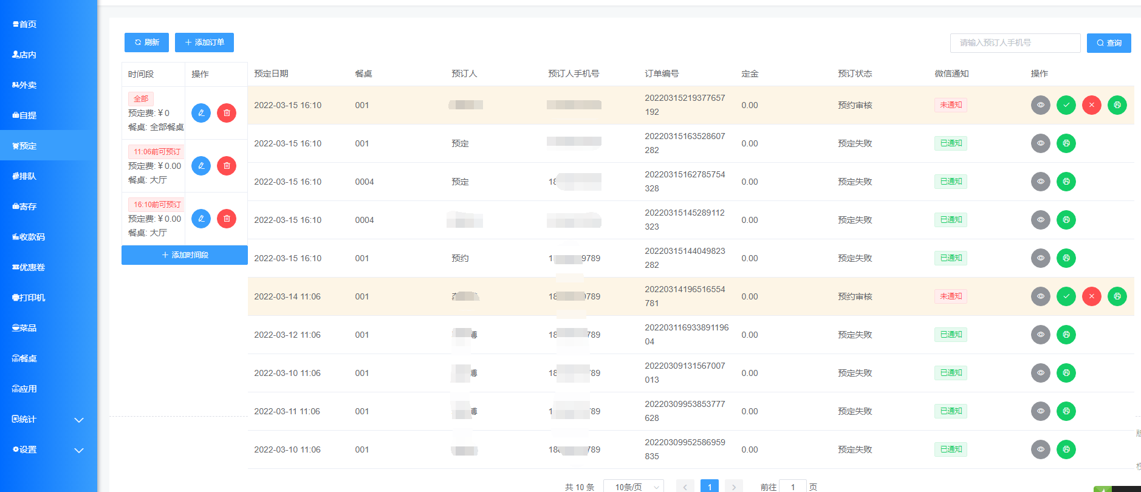1141x492 pixels.
Task: View details of the 2022-03-14 11:06 order
Action: 1040,296
